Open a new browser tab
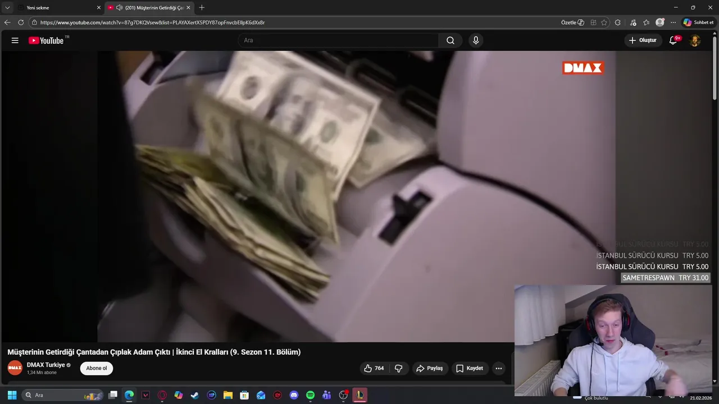 (202, 8)
